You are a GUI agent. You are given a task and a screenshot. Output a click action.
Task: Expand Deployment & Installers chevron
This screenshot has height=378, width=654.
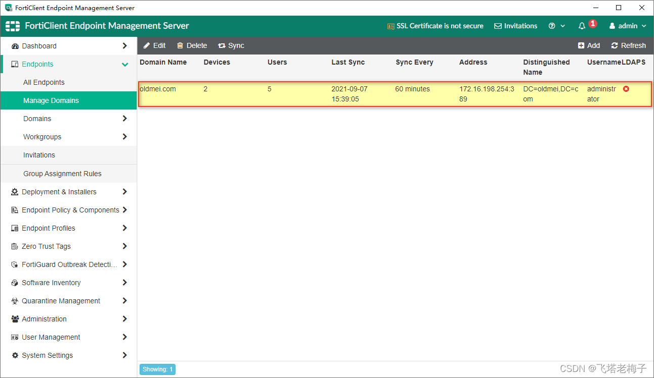[124, 192]
